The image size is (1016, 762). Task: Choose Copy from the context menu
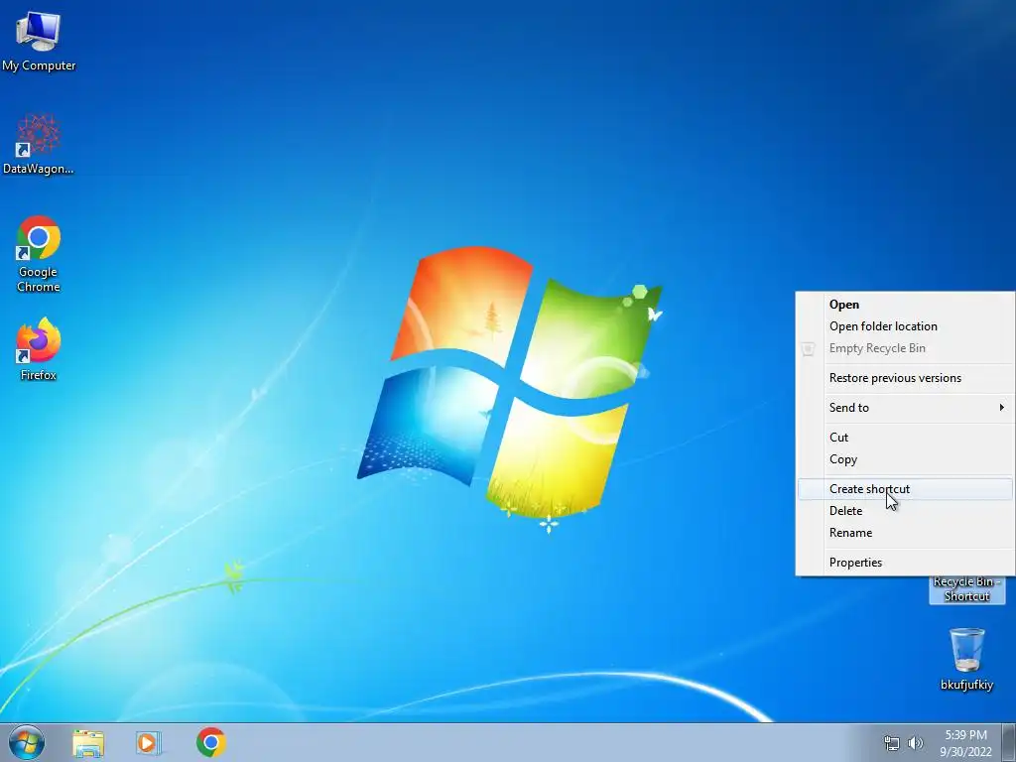tap(905, 459)
